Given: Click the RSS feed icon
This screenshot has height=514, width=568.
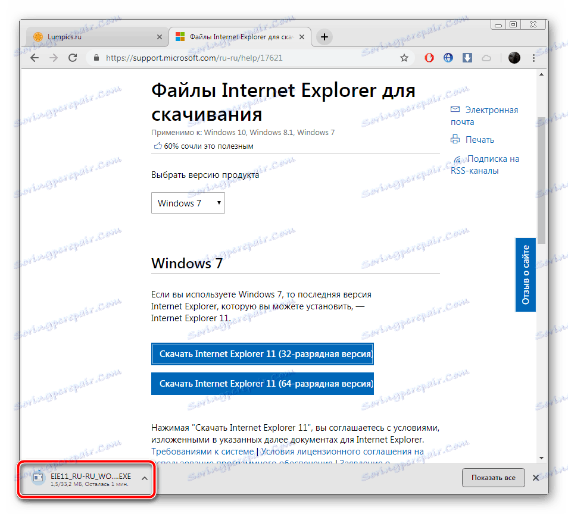Looking at the screenshot, I should 458,159.
